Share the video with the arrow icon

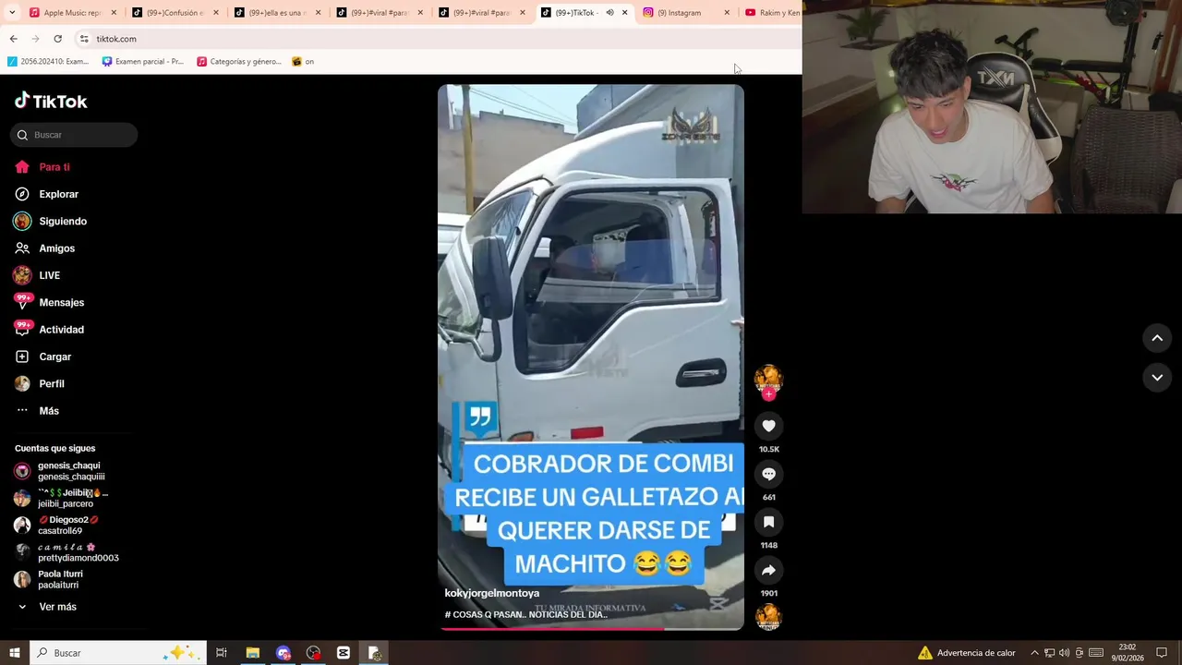coord(768,570)
